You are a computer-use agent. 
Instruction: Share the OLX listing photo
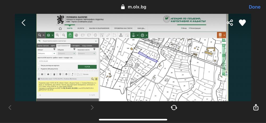pyautogui.click(x=230, y=23)
